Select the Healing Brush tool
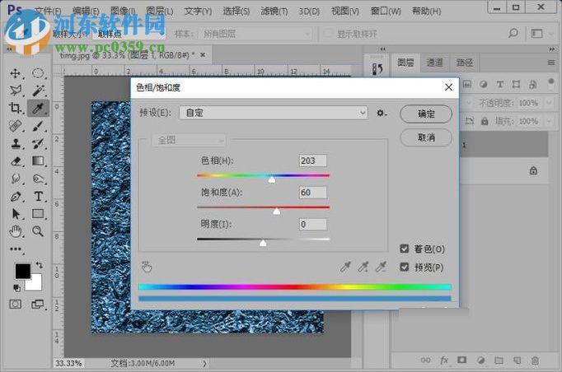Viewport: 562px width, 372px height. (x=15, y=126)
